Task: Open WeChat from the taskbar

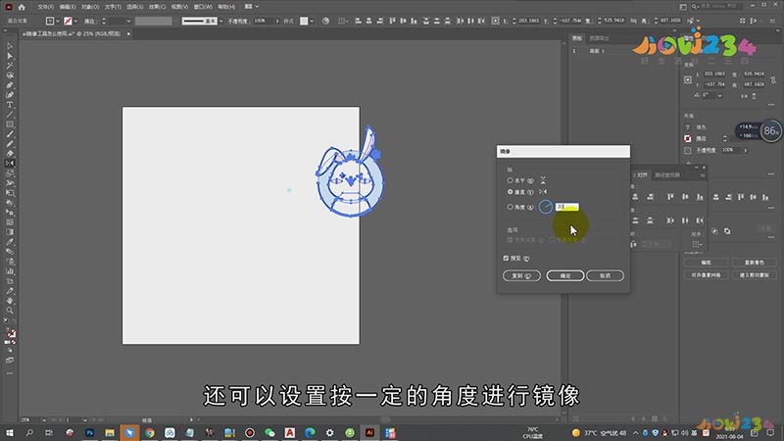Action: [269, 432]
